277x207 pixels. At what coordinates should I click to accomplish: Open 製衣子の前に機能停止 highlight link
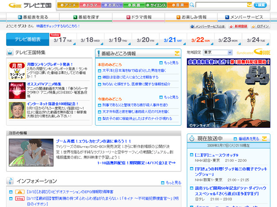[137, 118]
